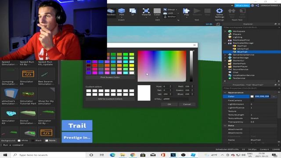Click the What's New button
The height and width of the screenshot is (158, 281).
(242, 6)
